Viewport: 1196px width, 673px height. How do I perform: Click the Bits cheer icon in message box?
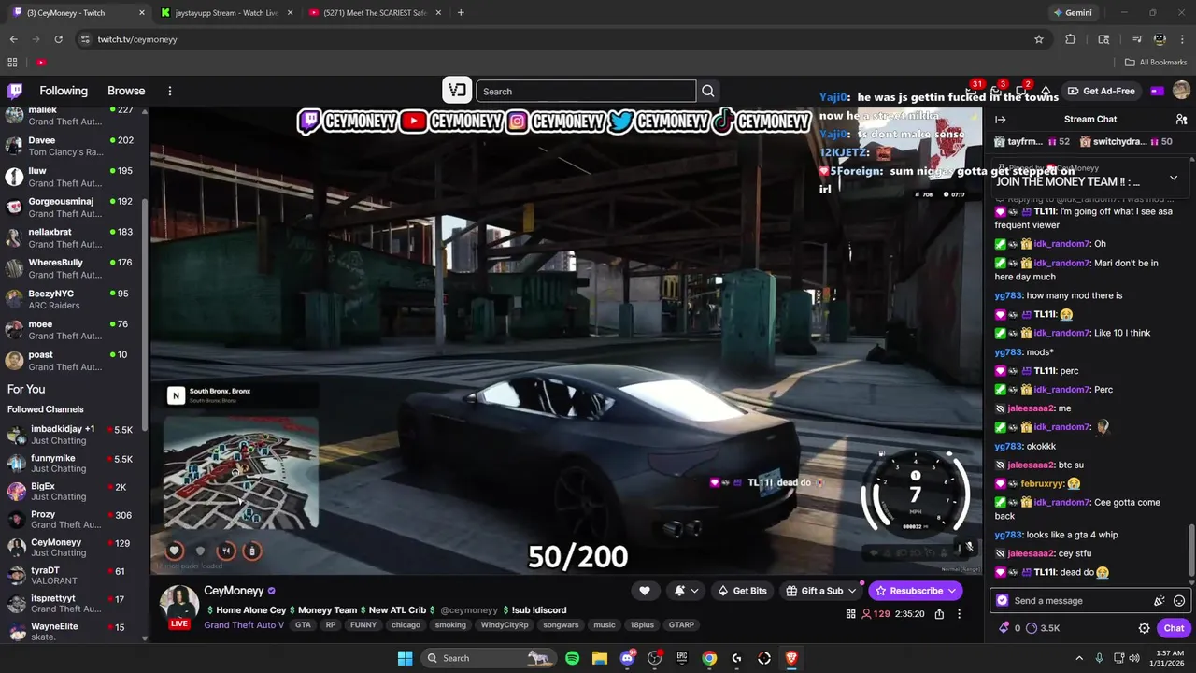click(1160, 601)
